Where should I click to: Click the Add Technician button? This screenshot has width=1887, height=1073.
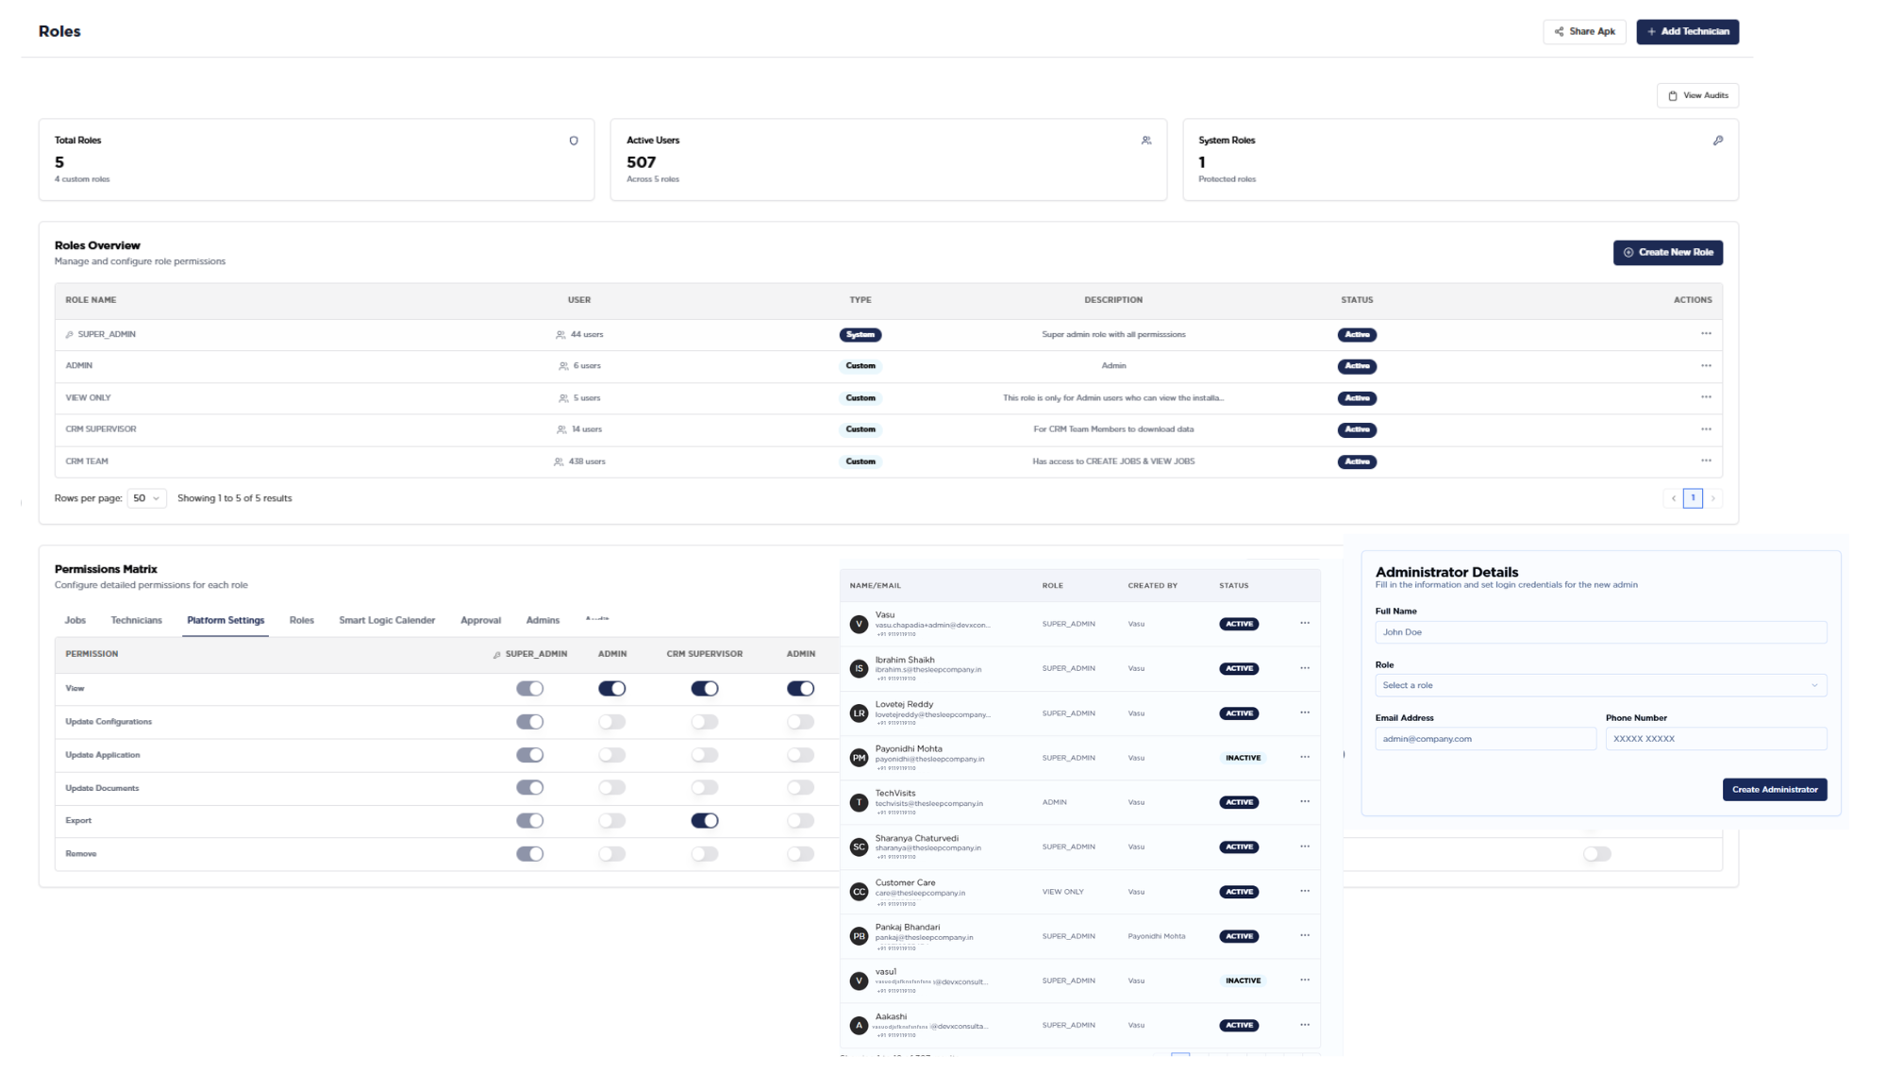click(1687, 32)
